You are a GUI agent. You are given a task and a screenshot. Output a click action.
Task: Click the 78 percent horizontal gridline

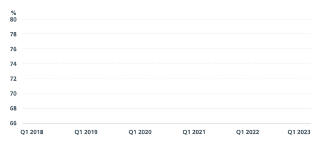167,34
